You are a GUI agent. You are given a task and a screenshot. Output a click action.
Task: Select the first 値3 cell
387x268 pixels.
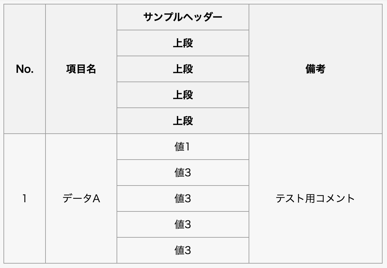pos(183,173)
